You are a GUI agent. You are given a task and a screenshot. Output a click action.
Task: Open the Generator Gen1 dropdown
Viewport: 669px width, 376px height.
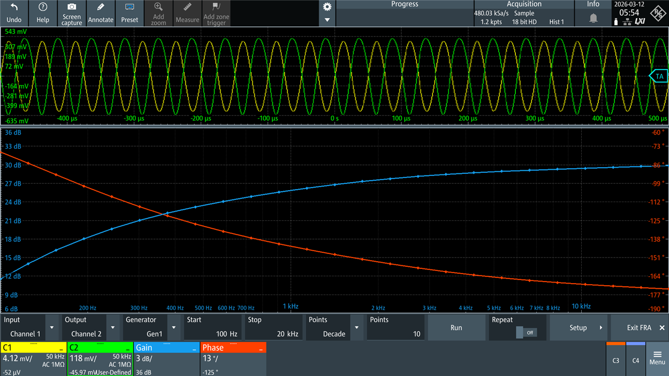point(174,327)
